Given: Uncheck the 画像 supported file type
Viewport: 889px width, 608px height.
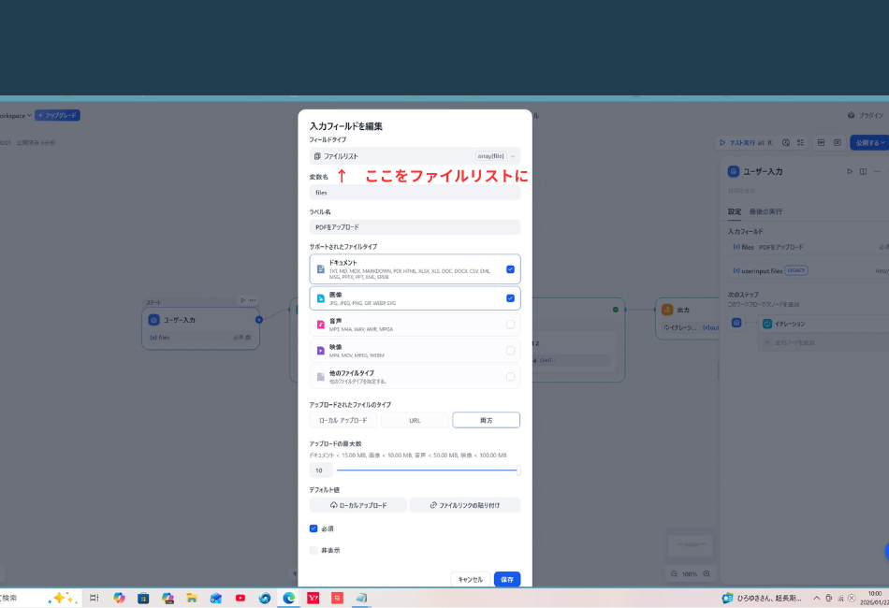Looking at the screenshot, I should pos(510,297).
